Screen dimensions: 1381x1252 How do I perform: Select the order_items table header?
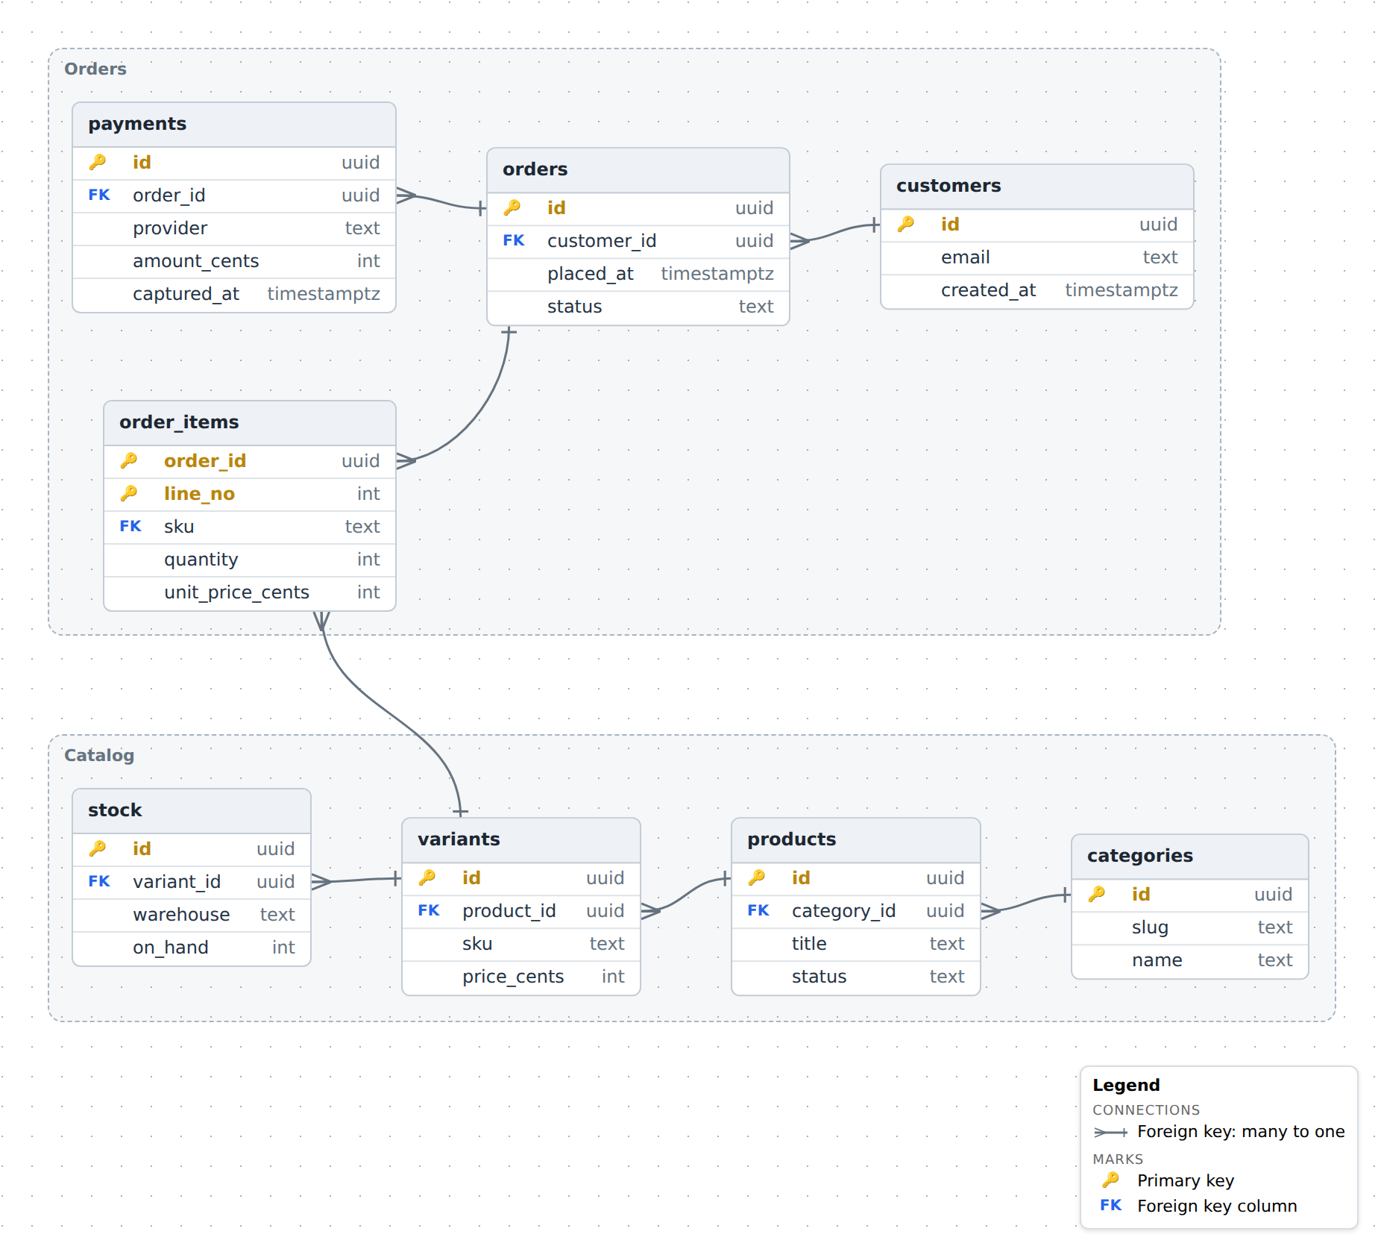(250, 423)
